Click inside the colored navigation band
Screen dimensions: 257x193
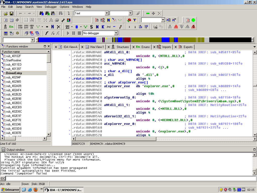pyautogui.click(x=125, y=40)
